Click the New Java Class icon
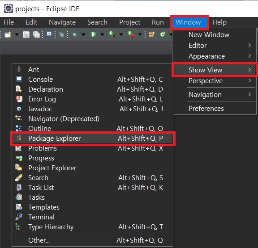 [x=163, y=35]
